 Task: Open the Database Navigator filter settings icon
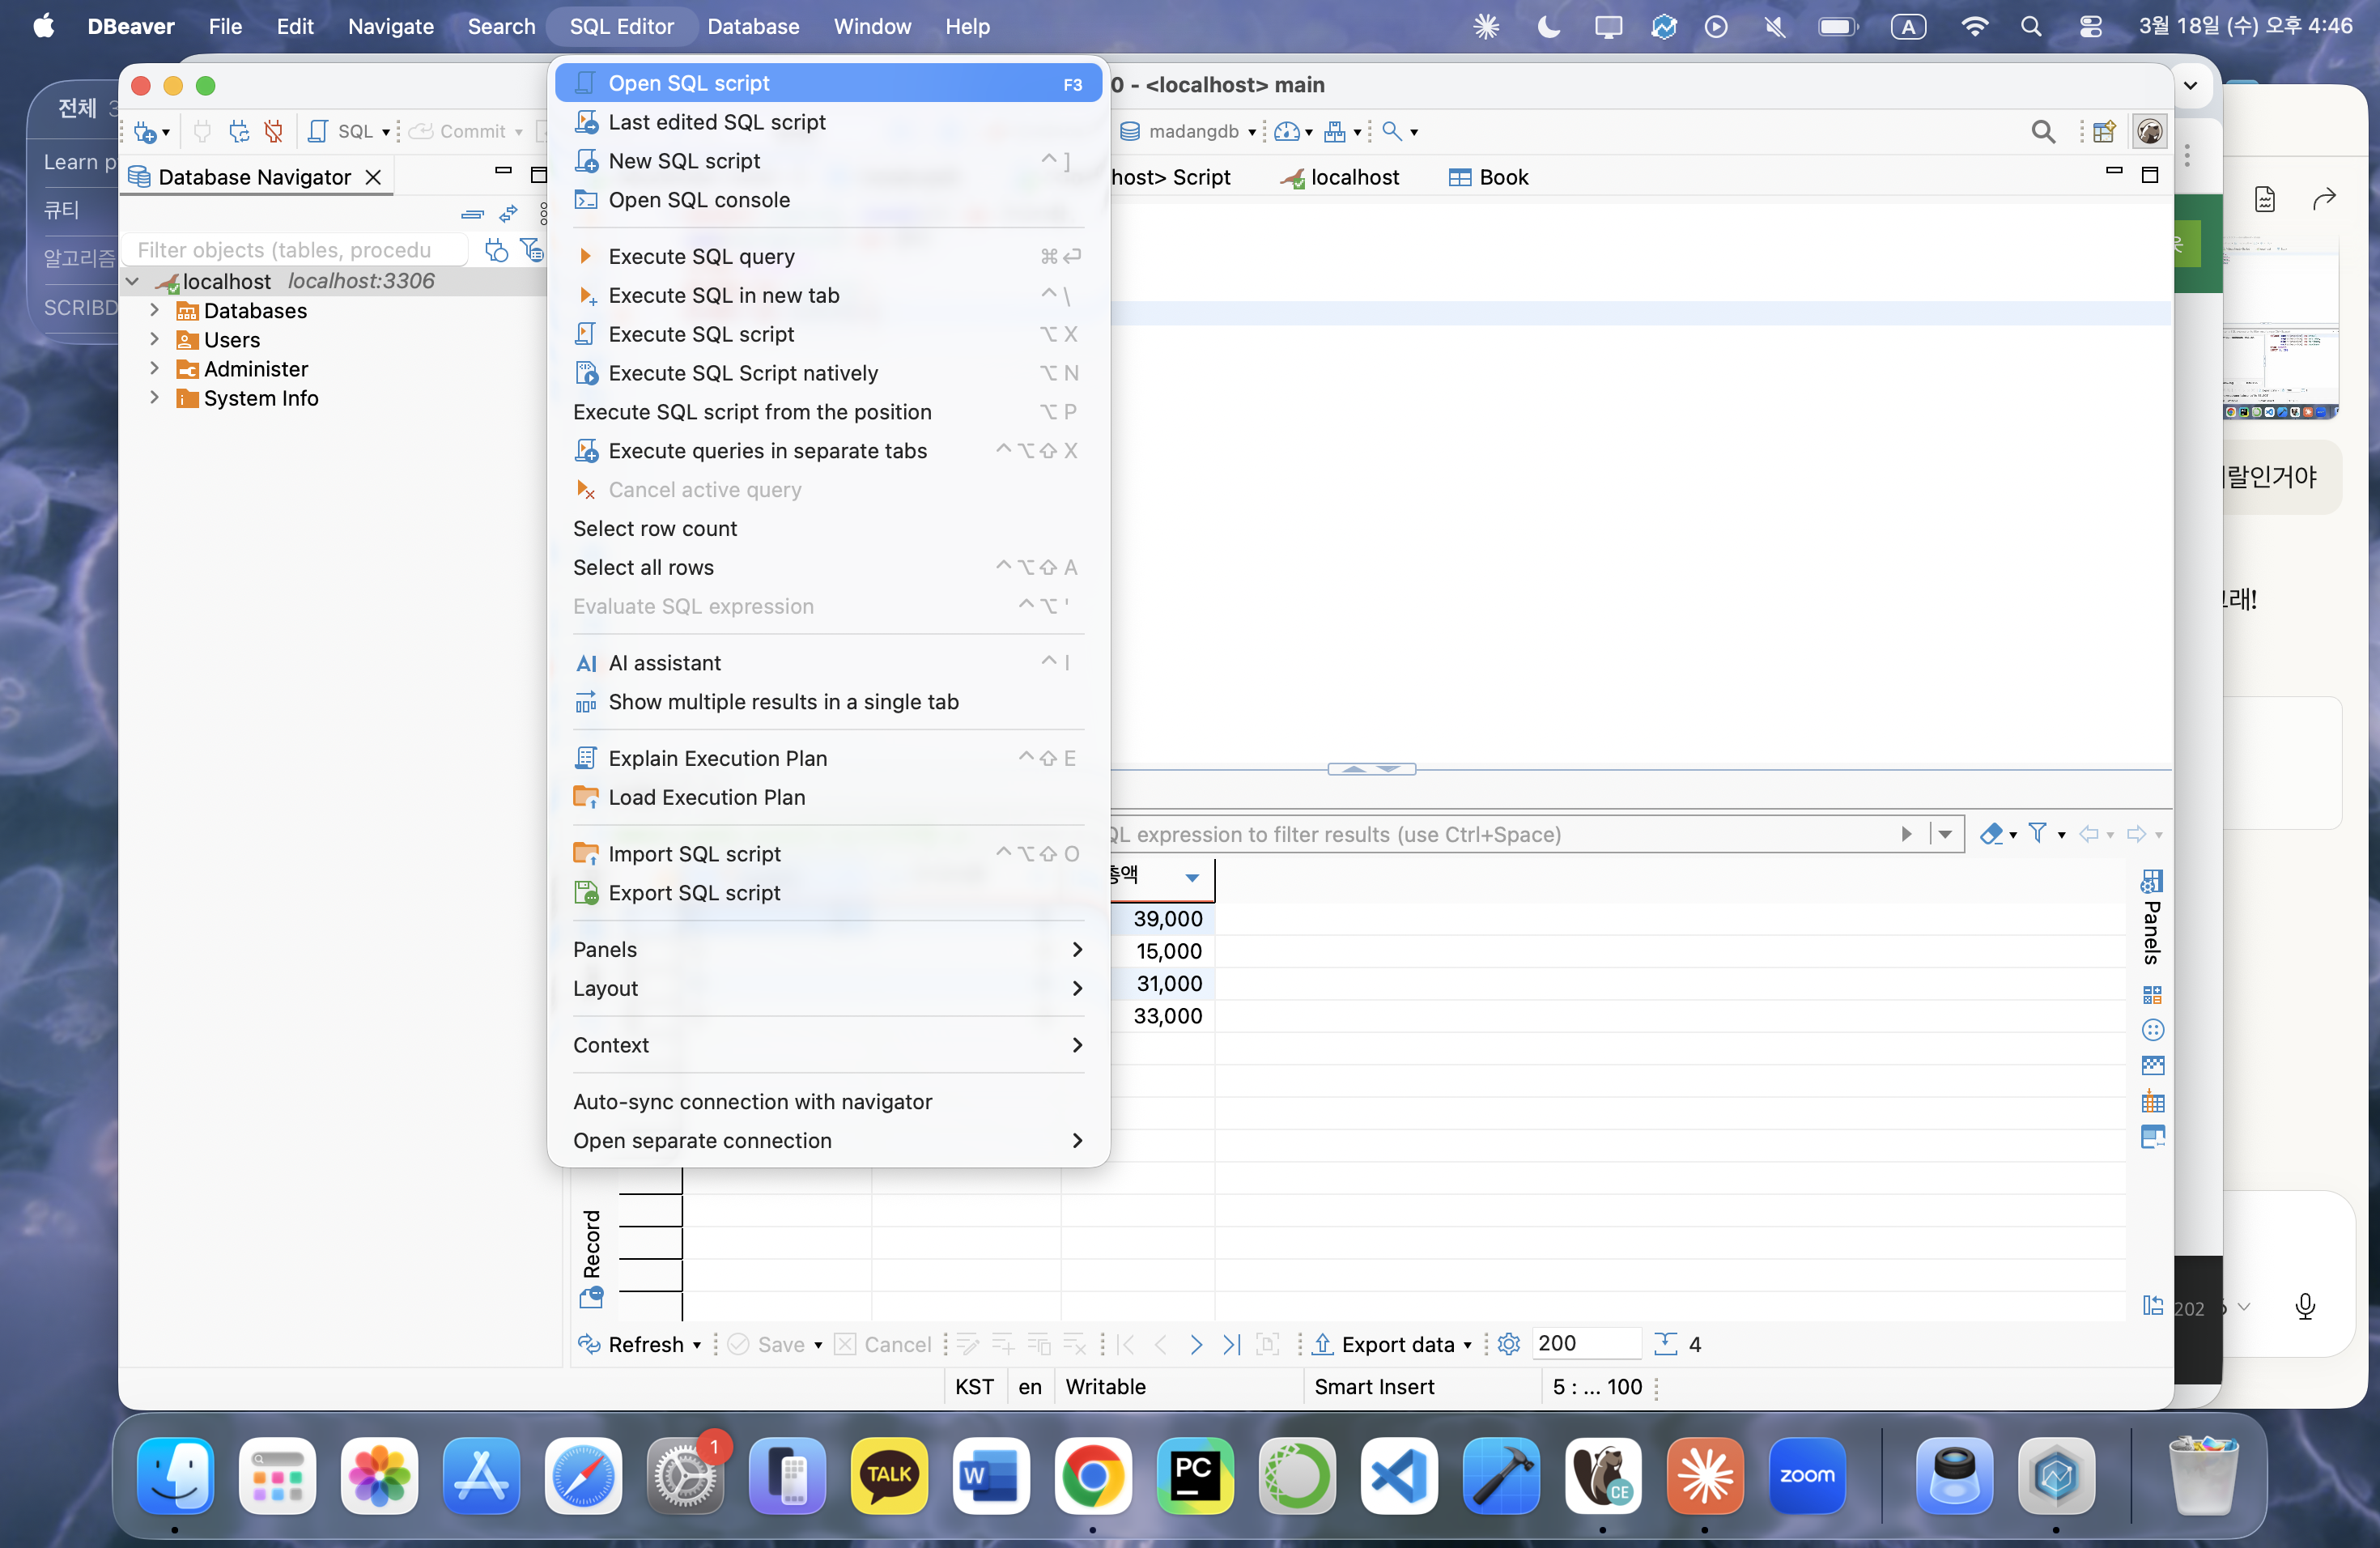coord(532,250)
